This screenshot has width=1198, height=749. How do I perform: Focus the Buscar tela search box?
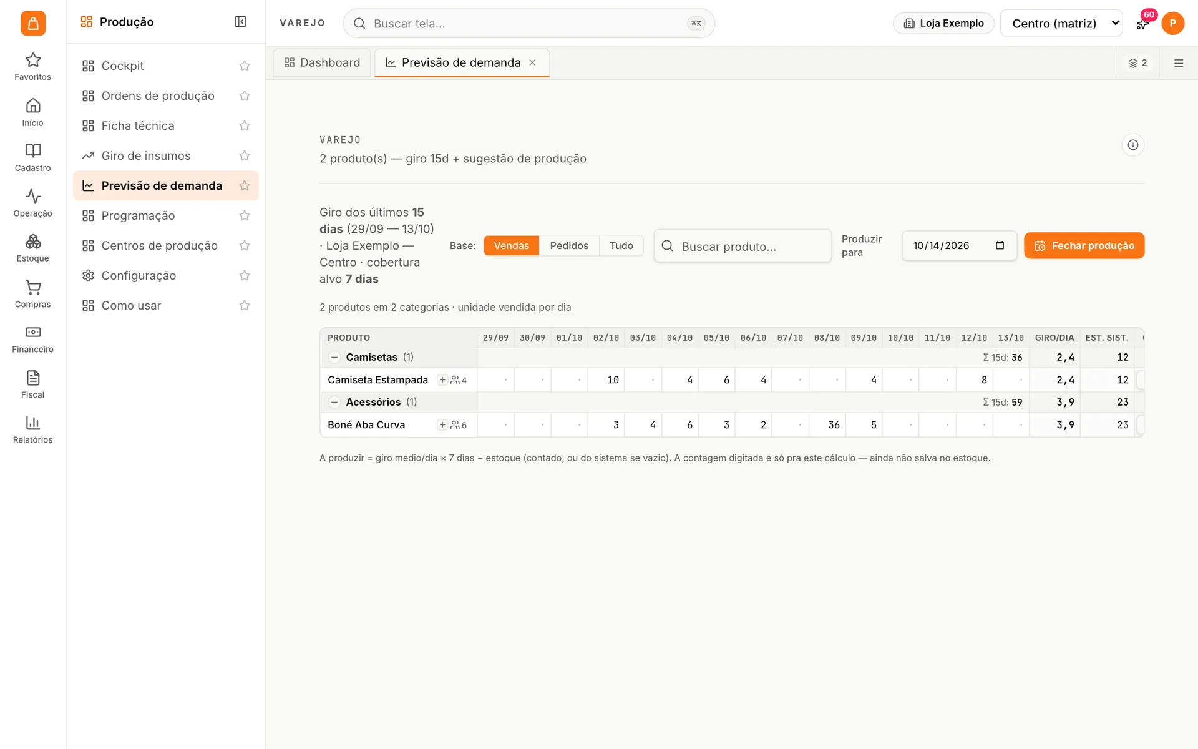[528, 23]
